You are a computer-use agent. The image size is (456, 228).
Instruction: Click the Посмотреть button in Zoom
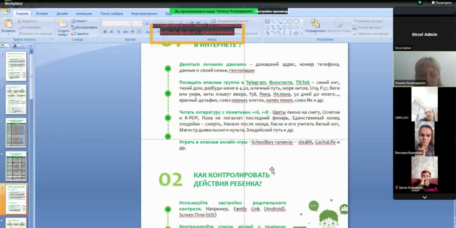point(441,3)
